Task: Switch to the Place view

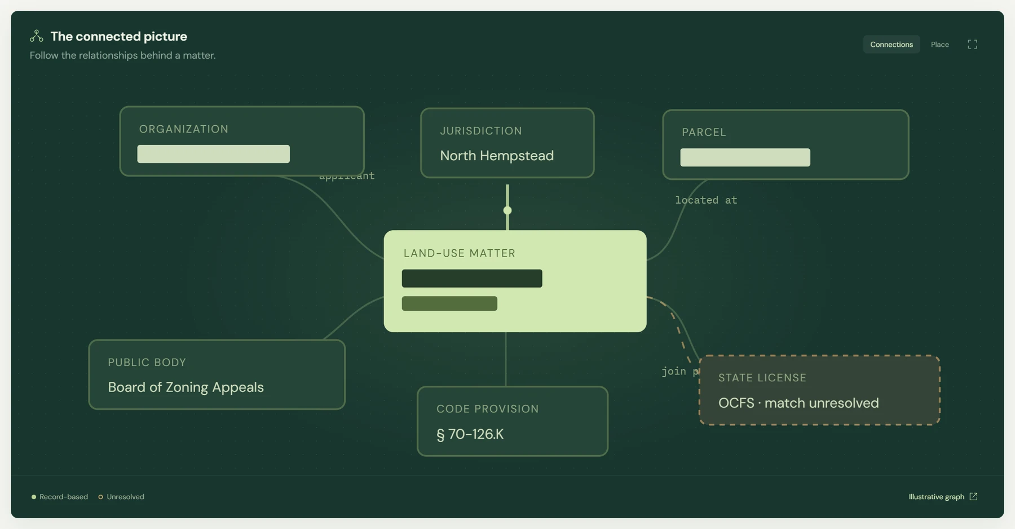Action: (939, 44)
